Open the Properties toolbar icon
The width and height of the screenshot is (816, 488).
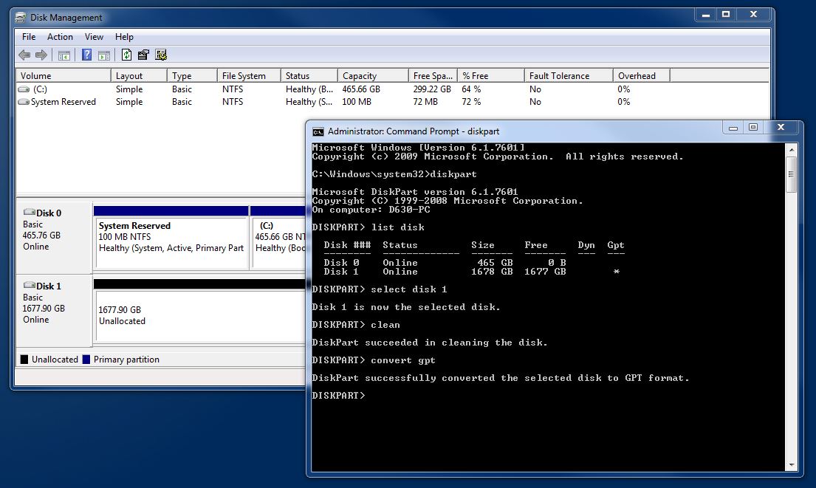[143, 55]
